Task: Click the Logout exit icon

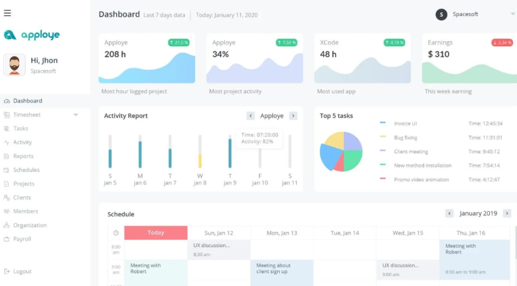Action: [x=7, y=271]
